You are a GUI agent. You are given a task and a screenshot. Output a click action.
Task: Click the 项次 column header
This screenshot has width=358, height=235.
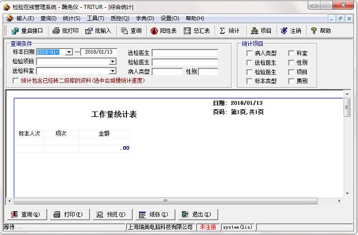click(61, 134)
